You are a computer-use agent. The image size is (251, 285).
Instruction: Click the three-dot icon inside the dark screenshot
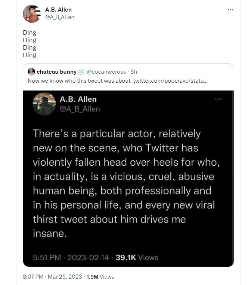[218, 99]
